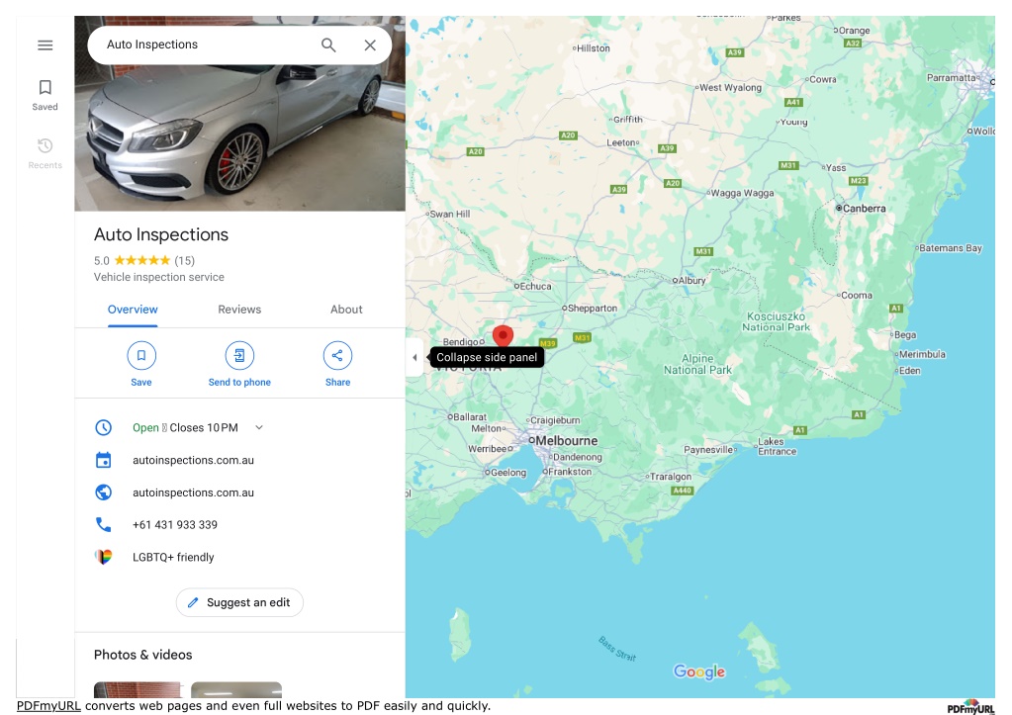Image resolution: width=1012 pixels, height=715 pixels.
Task: Expand the opening hours chevron
Action: [259, 428]
